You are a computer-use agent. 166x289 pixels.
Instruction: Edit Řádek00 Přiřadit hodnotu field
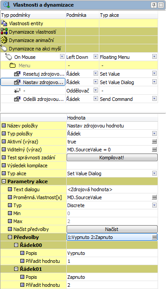click(112, 261)
